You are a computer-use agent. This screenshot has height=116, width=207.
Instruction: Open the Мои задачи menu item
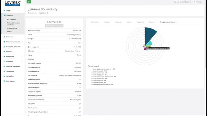10,81
